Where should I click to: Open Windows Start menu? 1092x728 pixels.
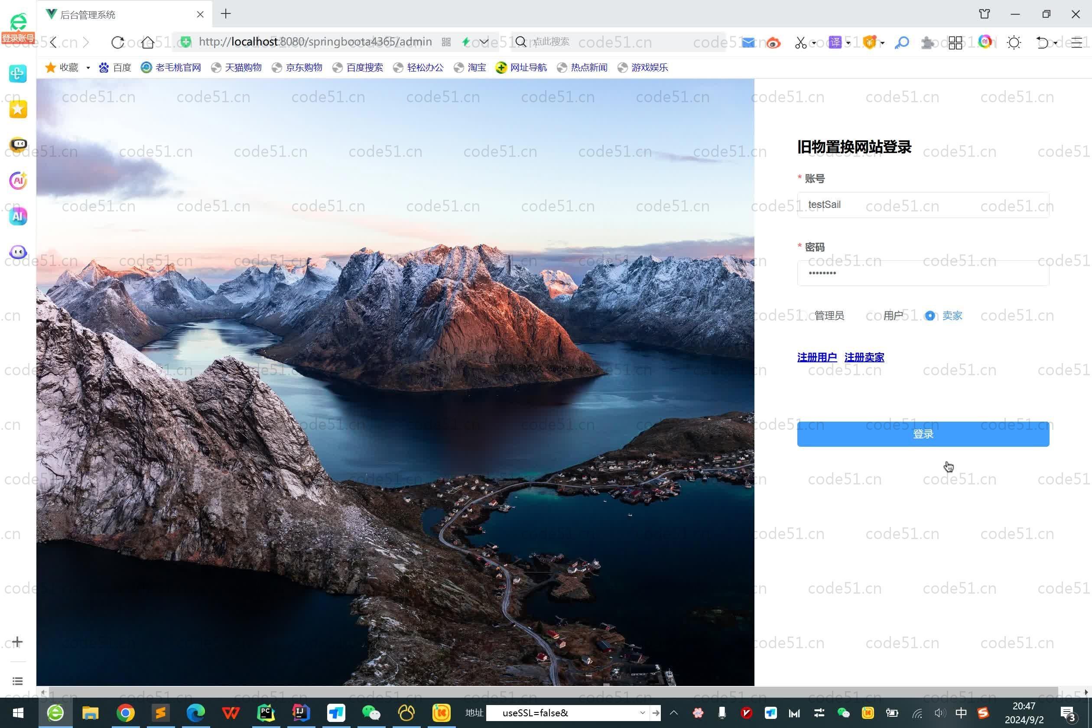(x=18, y=713)
